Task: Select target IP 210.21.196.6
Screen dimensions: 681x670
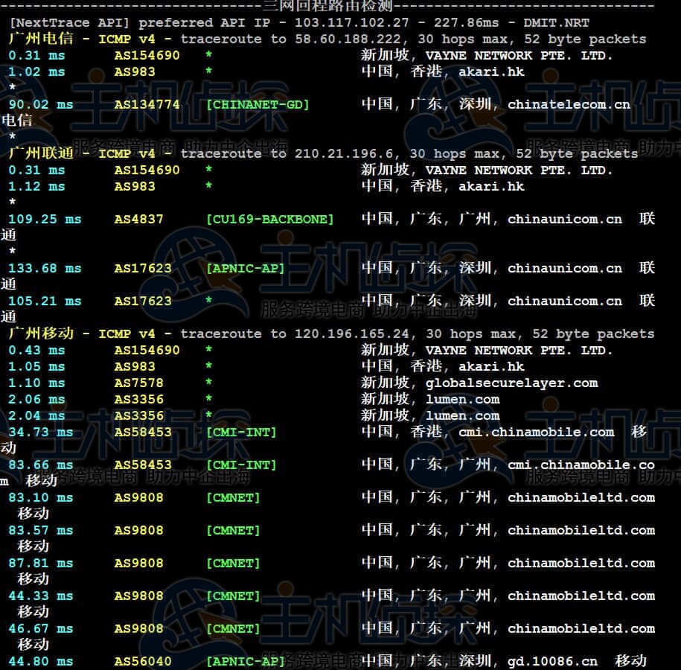Action: pyautogui.click(x=344, y=154)
